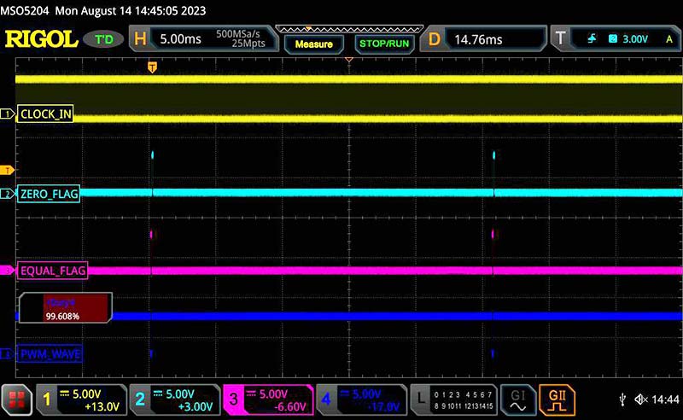
Task: Click channel 4 blue ground marker
Action: (7, 353)
